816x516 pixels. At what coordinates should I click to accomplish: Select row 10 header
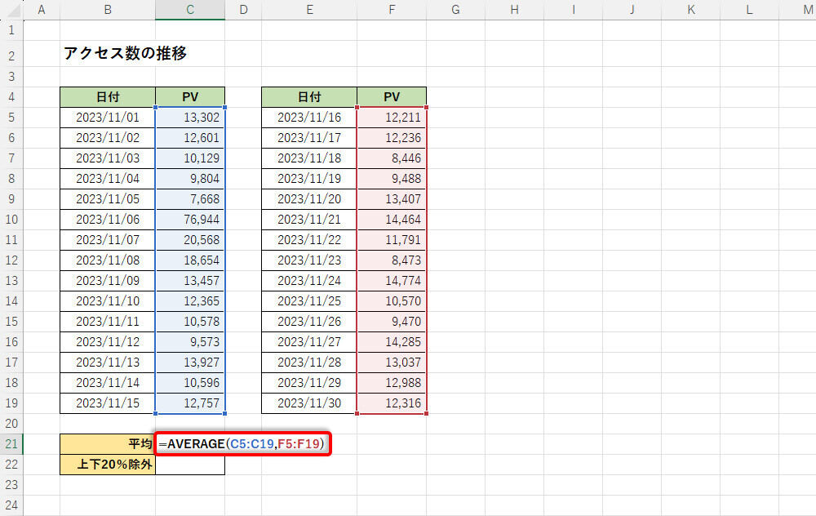[x=11, y=219]
